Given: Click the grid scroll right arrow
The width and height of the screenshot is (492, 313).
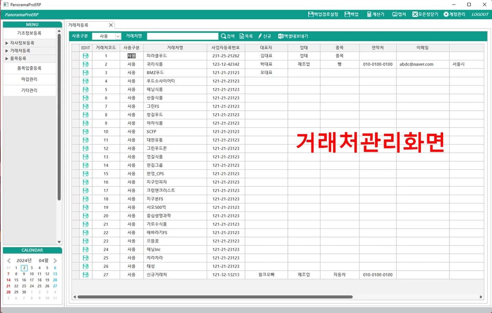Looking at the screenshot, I should [481, 297].
